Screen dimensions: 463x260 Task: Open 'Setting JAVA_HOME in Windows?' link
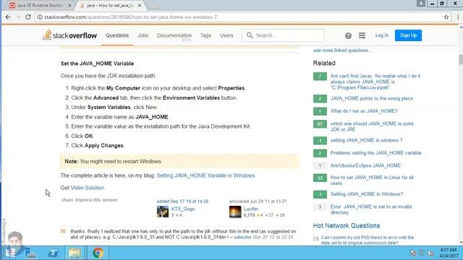coord(367,194)
